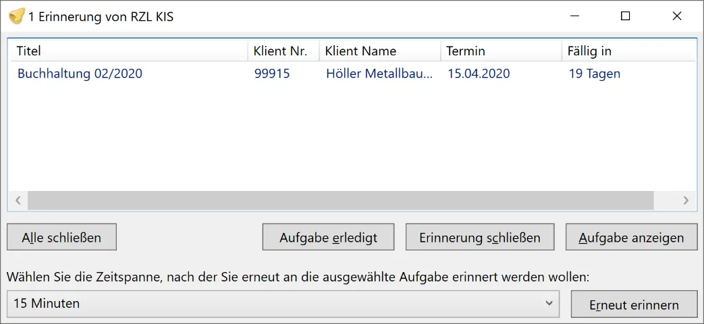Viewport: 704px width, 324px height.
Task: Close the reminder window
Action: point(676,16)
